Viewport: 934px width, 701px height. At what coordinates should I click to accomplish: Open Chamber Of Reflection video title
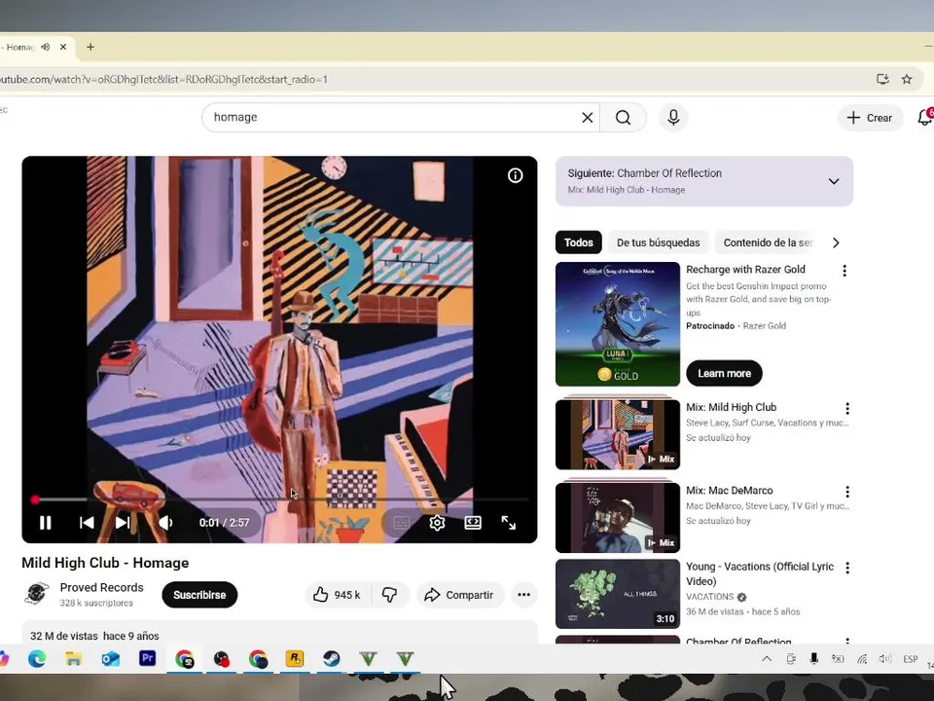pos(738,641)
